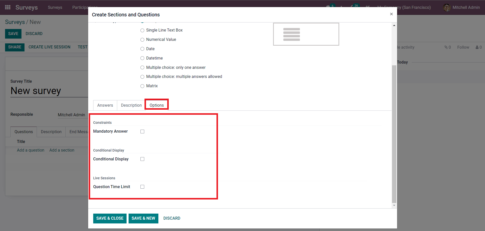Click the followers person icon counter

click(479, 47)
